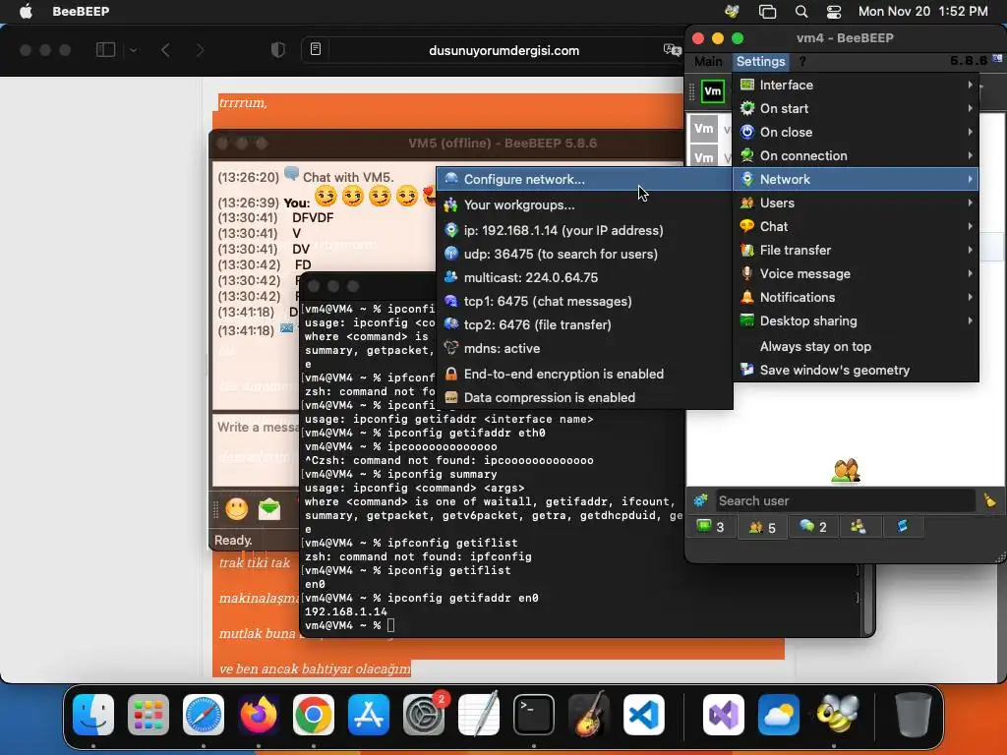Click the Safari address bar dusunuyorumdergisi.com
This screenshot has width=1007, height=755.
coord(503,50)
